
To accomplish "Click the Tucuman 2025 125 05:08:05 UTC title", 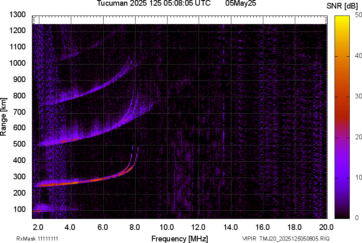I will 154,3.
